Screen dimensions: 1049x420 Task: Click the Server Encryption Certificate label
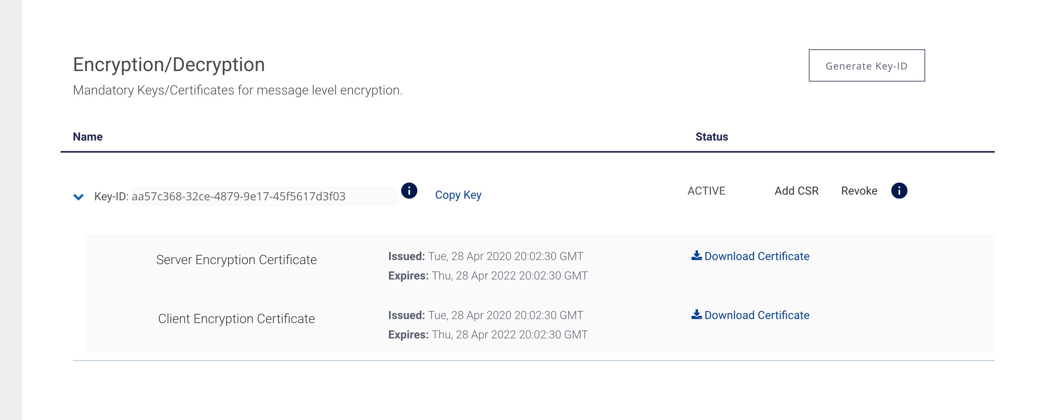point(236,259)
